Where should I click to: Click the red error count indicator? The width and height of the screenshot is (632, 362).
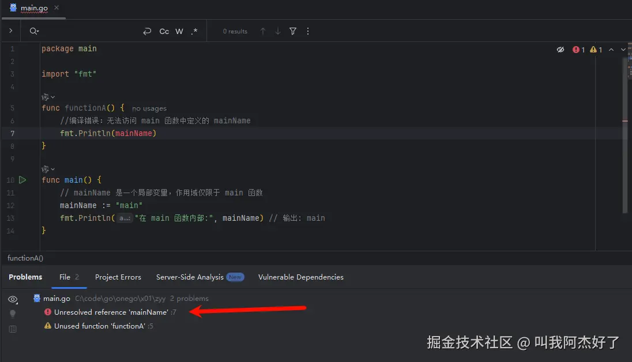[x=578, y=50]
